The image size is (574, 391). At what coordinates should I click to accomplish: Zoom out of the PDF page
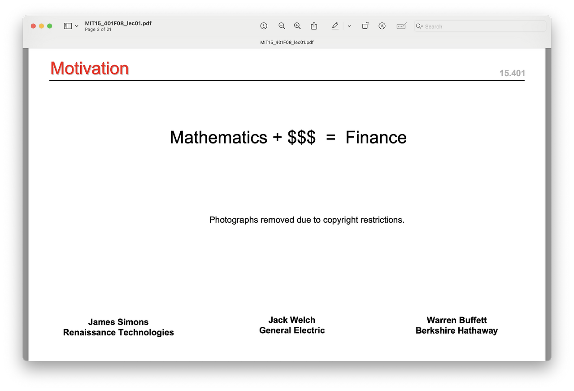click(x=282, y=26)
